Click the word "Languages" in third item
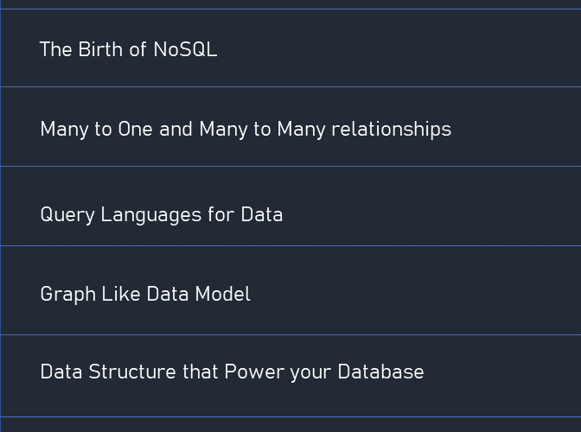The height and width of the screenshot is (432, 581). coord(151,215)
